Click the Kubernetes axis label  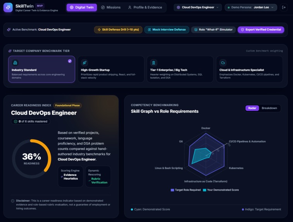(x=236, y=168)
